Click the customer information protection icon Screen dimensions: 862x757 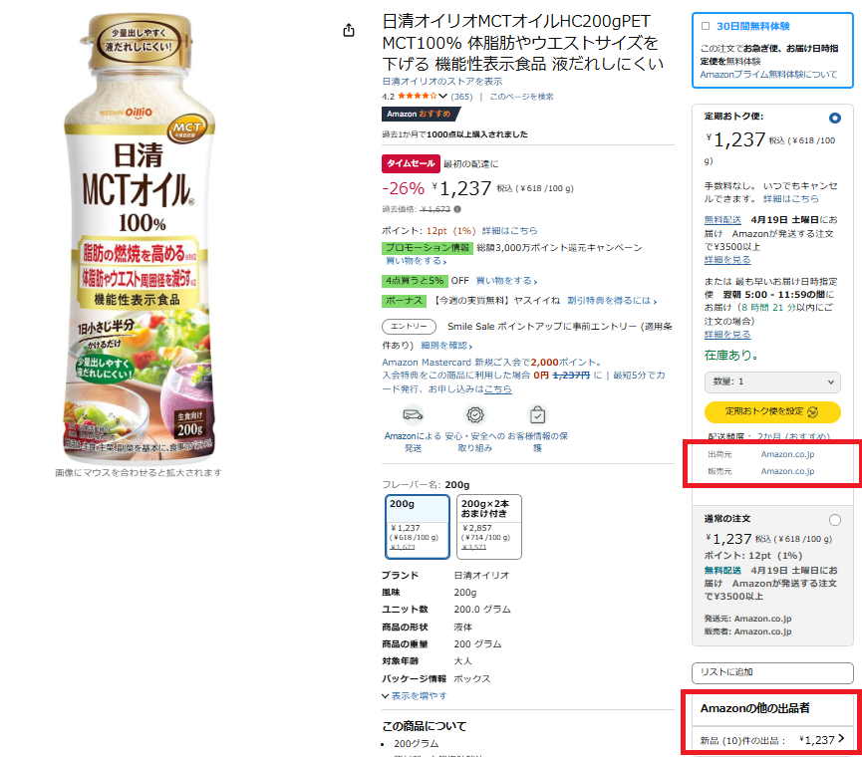pos(538,414)
